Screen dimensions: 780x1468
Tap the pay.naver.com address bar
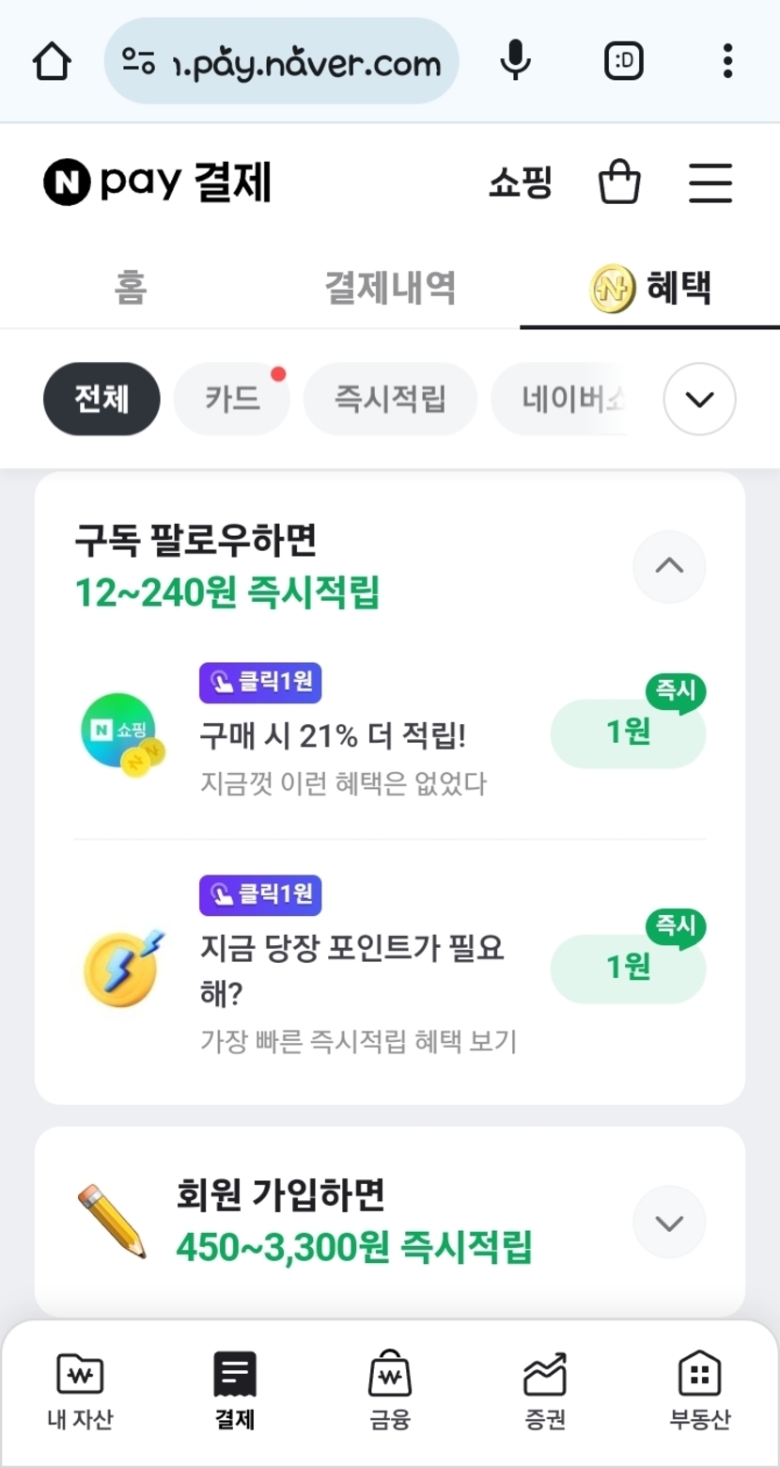pyautogui.click(x=282, y=62)
